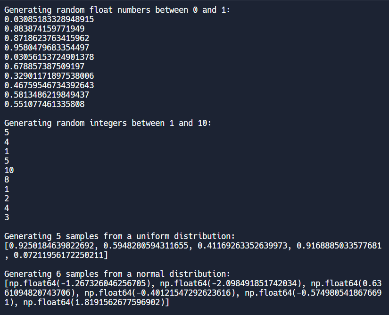Click the integer 8 output line
This screenshot has height=315, width=389.
tap(7, 180)
